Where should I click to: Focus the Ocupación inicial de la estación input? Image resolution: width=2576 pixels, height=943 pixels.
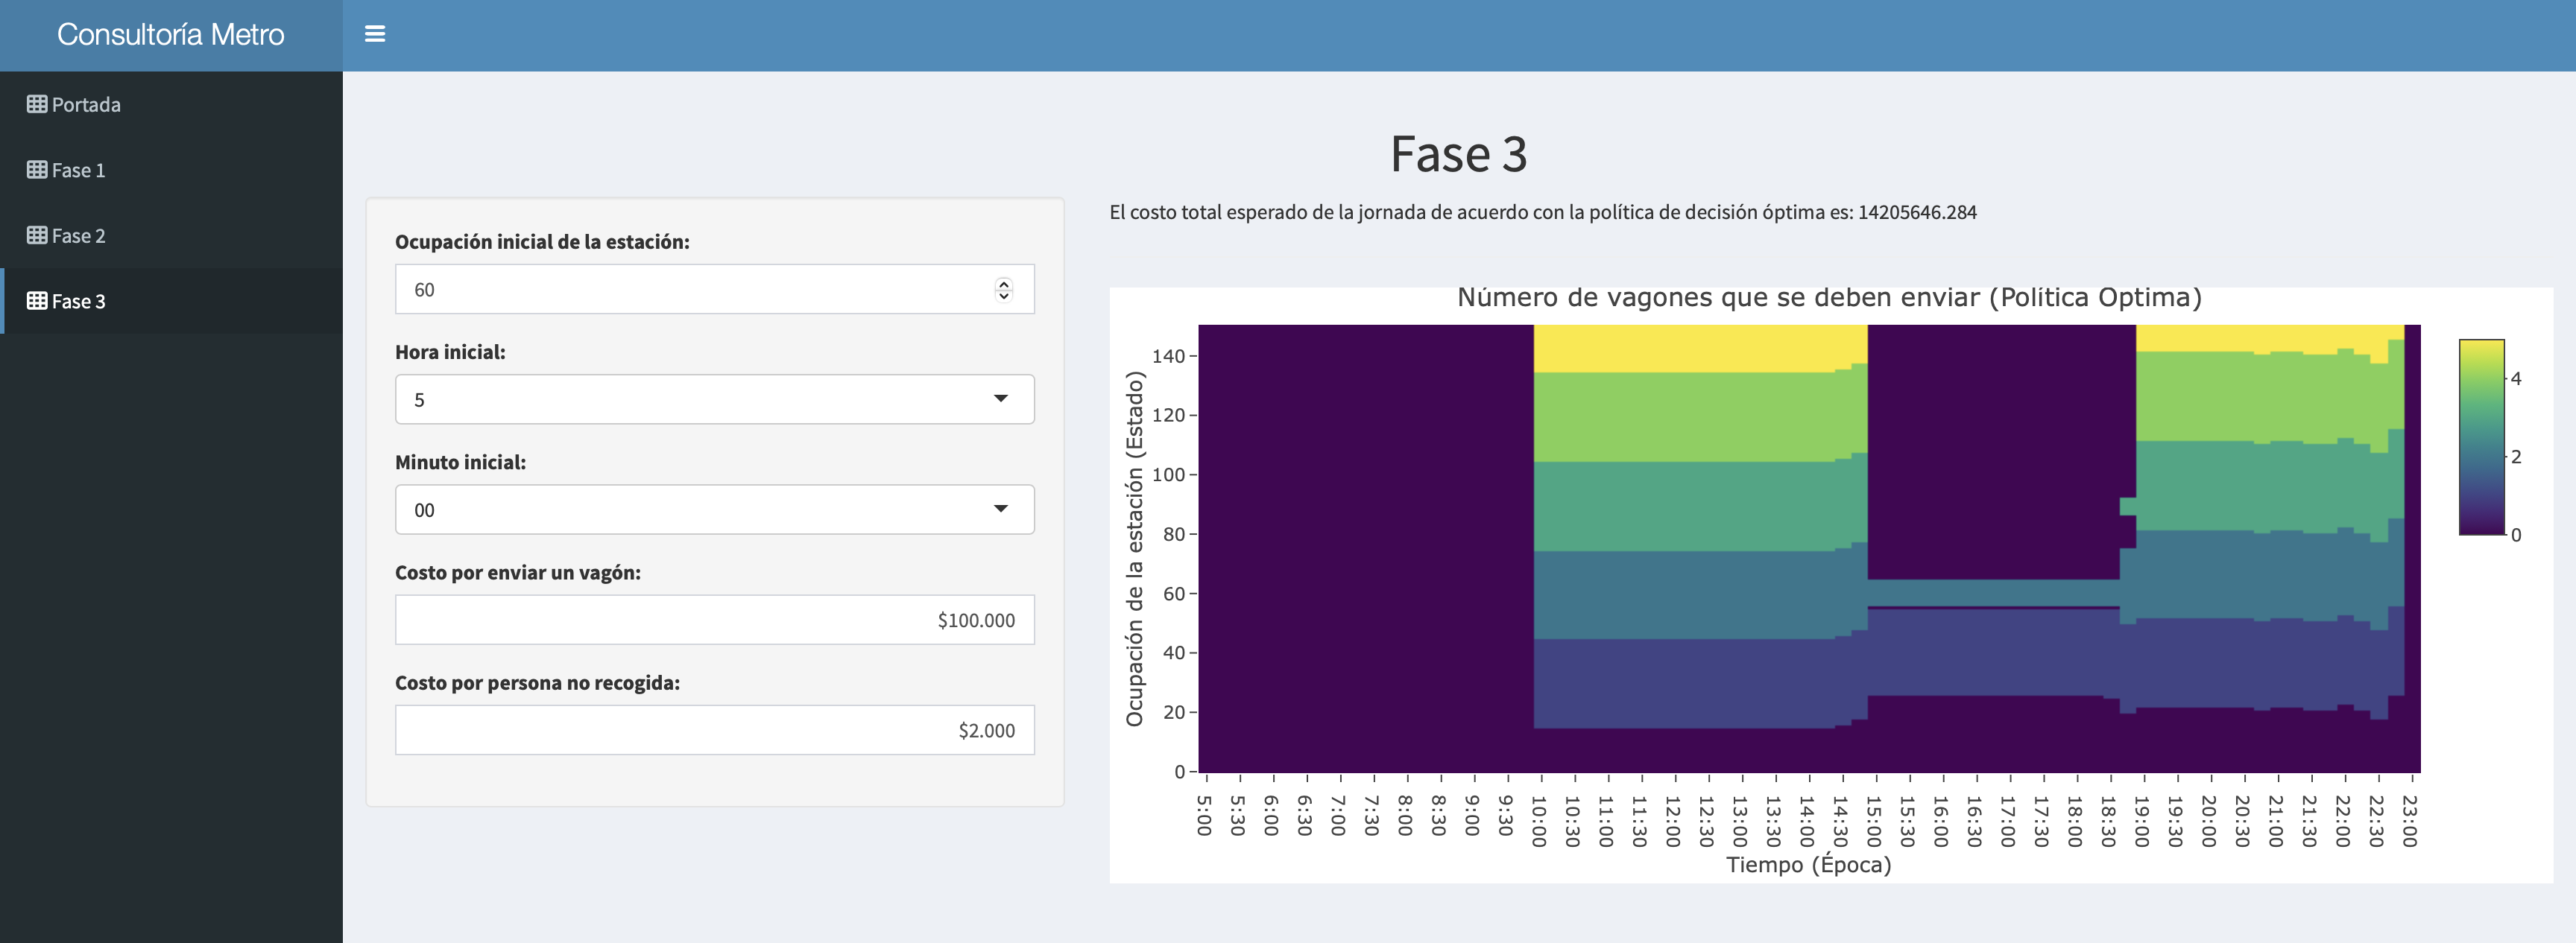(690, 290)
